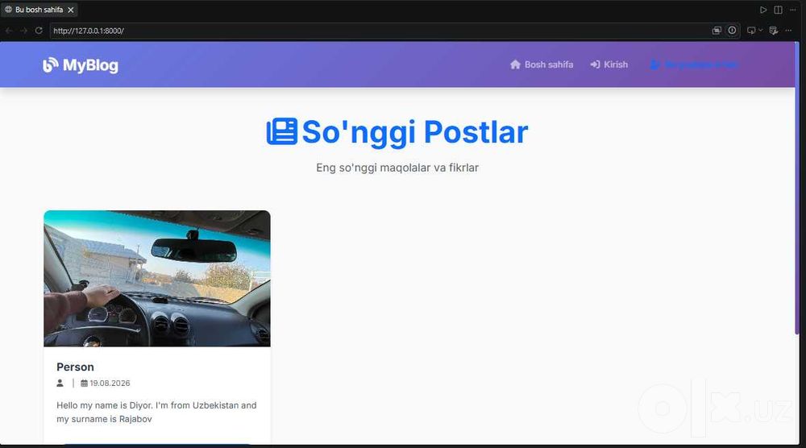Open the top-row three-dots menu
Screen dimensions: 806x448
click(792, 10)
